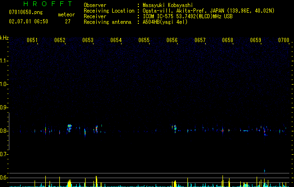Click the meteor count 27
Image resolution: width=294 pixels, height=187 pixels.
click(x=68, y=22)
